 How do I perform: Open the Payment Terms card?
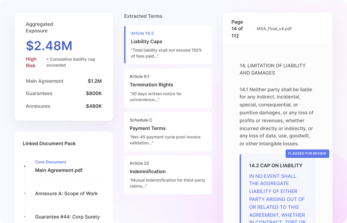point(168,132)
